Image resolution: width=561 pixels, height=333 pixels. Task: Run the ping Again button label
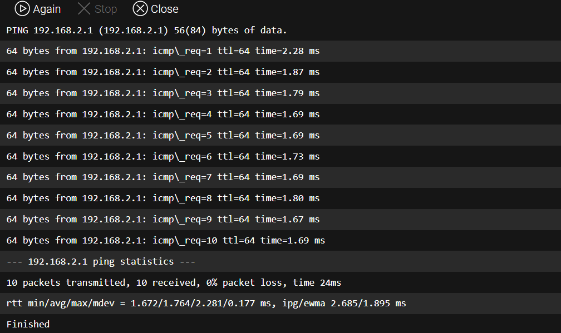point(47,9)
